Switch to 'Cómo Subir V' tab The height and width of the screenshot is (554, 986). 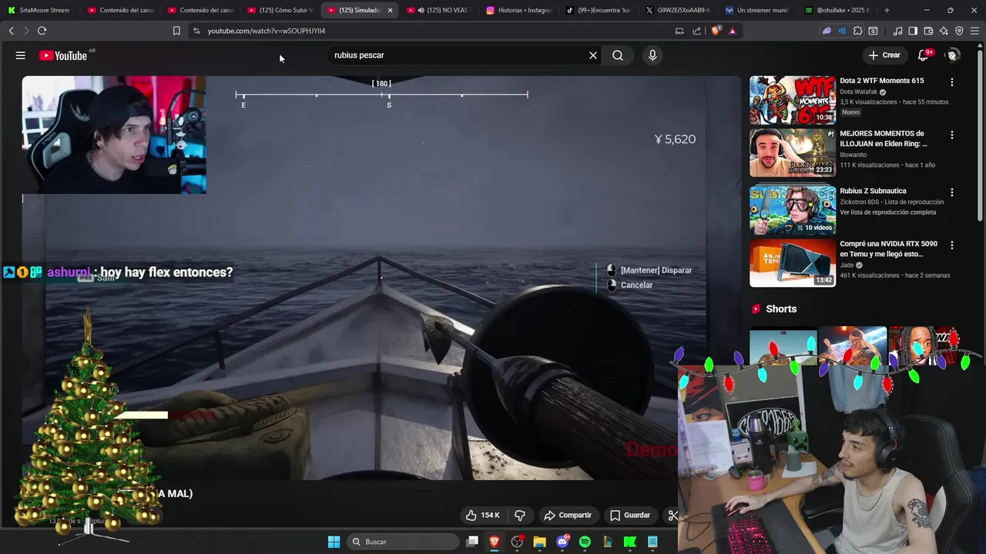click(x=279, y=10)
